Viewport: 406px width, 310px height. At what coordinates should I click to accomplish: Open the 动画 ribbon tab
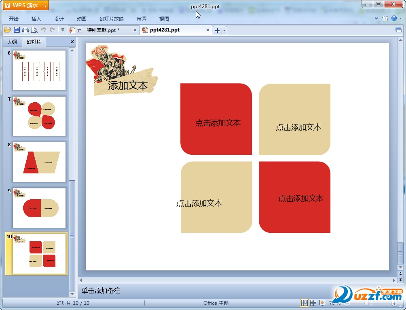(x=82, y=19)
